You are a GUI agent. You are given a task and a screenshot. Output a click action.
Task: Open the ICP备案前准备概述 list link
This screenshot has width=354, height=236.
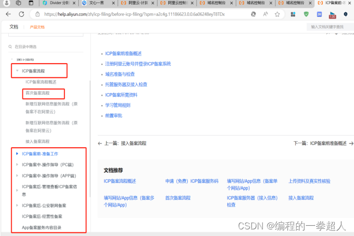click(x=123, y=54)
